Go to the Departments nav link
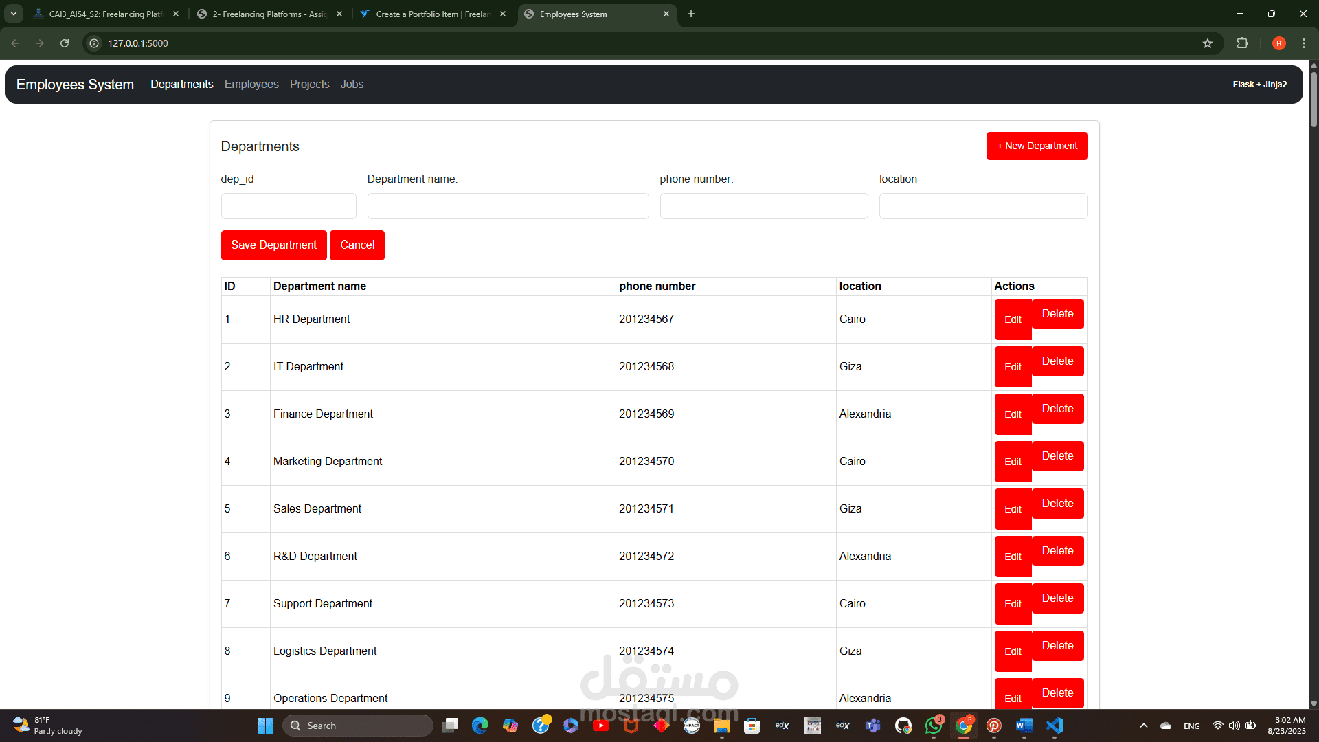This screenshot has height=742, width=1319. point(182,84)
